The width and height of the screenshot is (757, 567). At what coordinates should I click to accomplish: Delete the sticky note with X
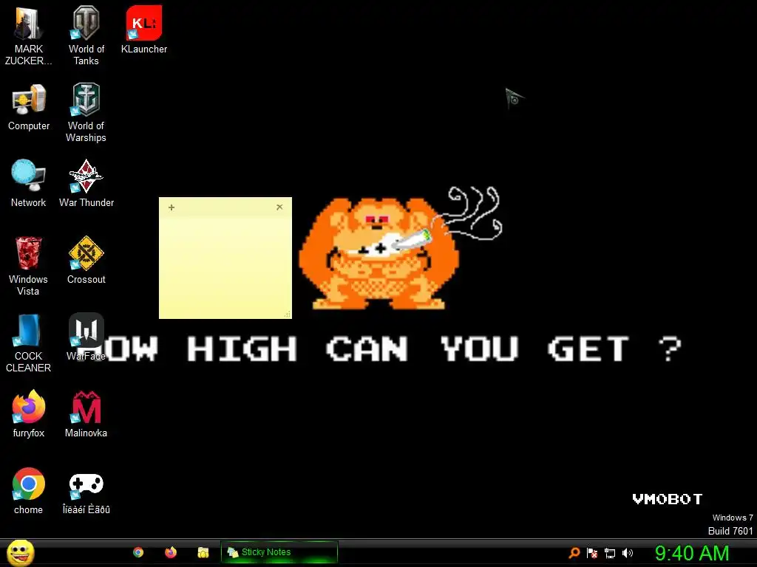279,207
